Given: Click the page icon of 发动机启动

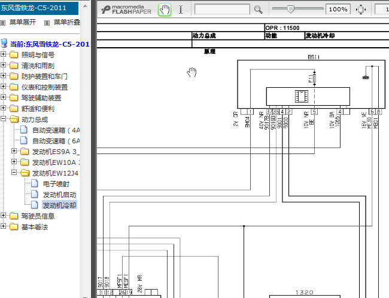Looking at the screenshot, I should (35, 194).
